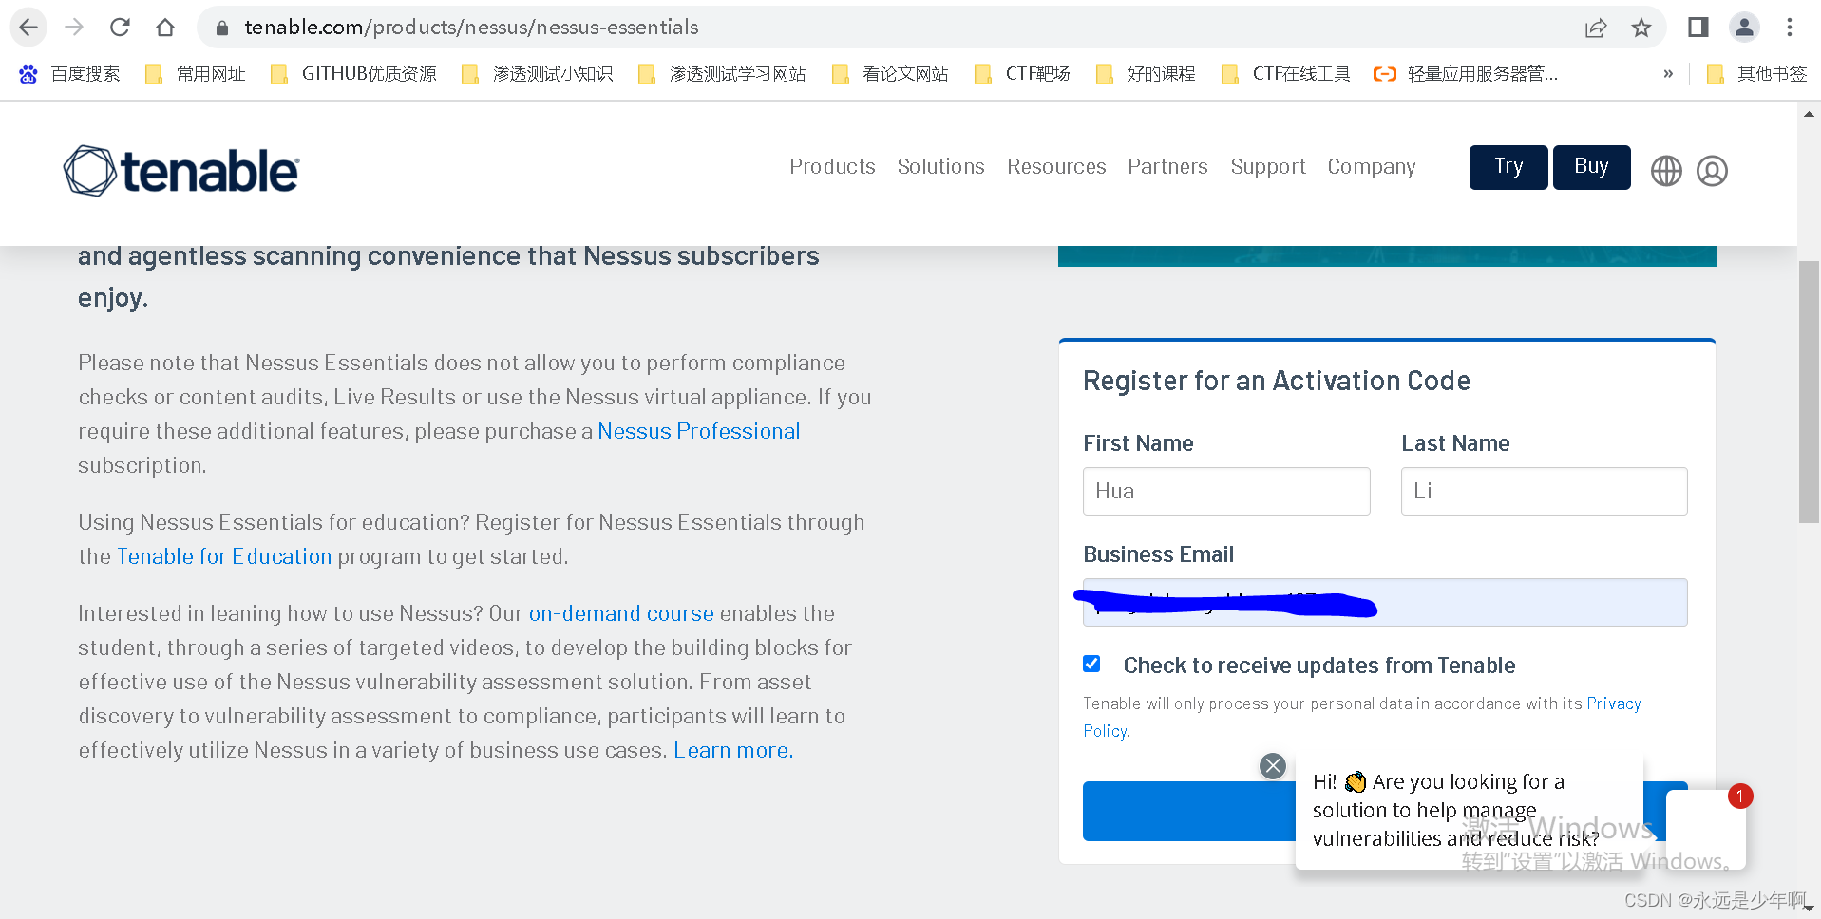Open the Solutions menu
This screenshot has width=1821, height=919.
[x=940, y=166]
